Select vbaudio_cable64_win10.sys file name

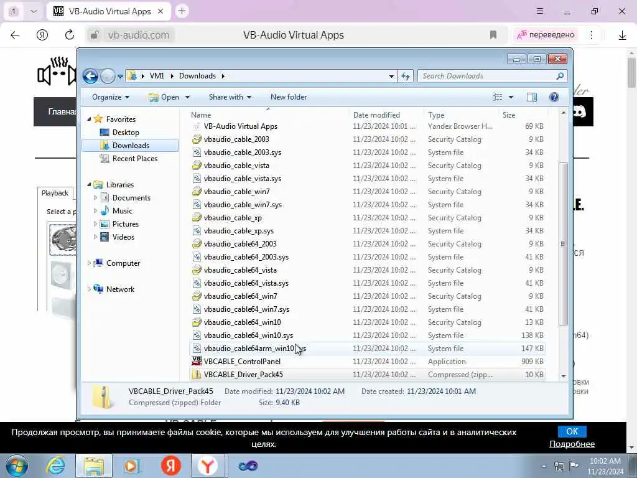pos(248,335)
